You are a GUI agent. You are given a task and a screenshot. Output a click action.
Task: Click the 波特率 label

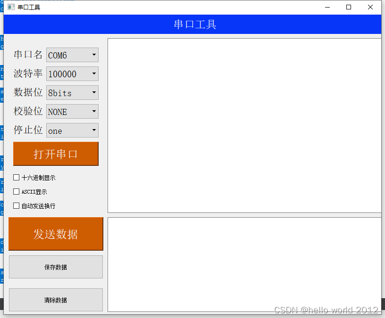(28, 73)
